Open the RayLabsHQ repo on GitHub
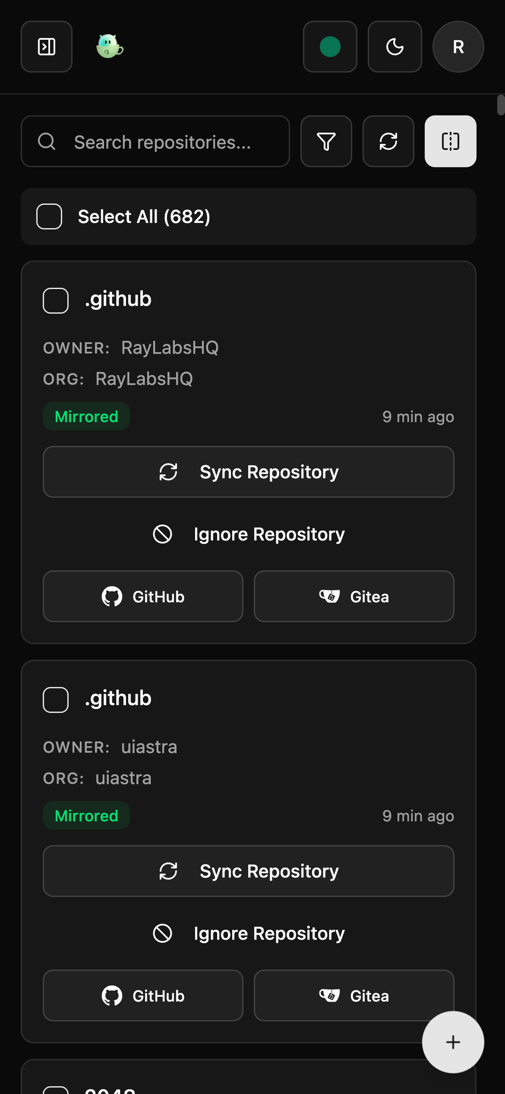The width and height of the screenshot is (505, 1094). [142, 596]
